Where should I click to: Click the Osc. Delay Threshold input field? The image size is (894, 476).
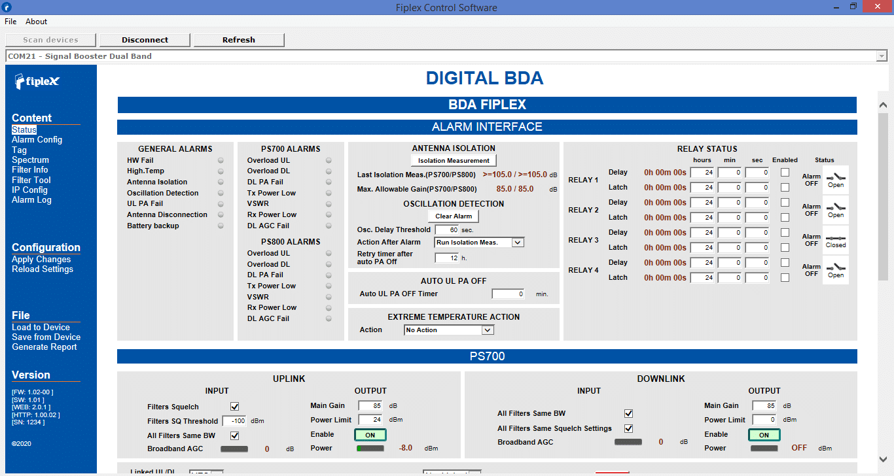click(446, 230)
